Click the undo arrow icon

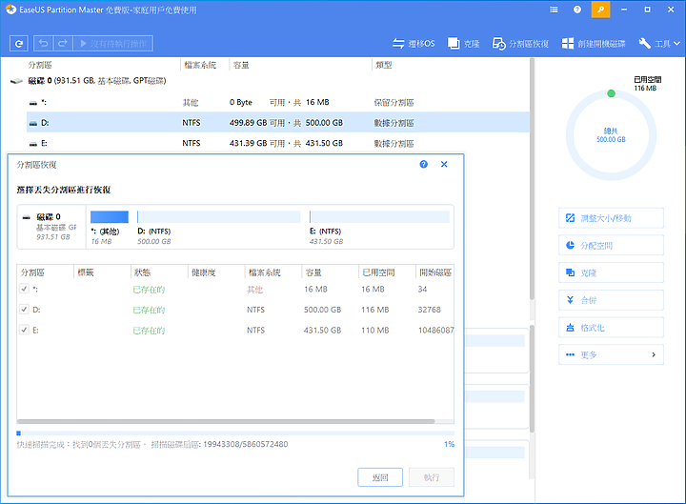(x=43, y=43)
